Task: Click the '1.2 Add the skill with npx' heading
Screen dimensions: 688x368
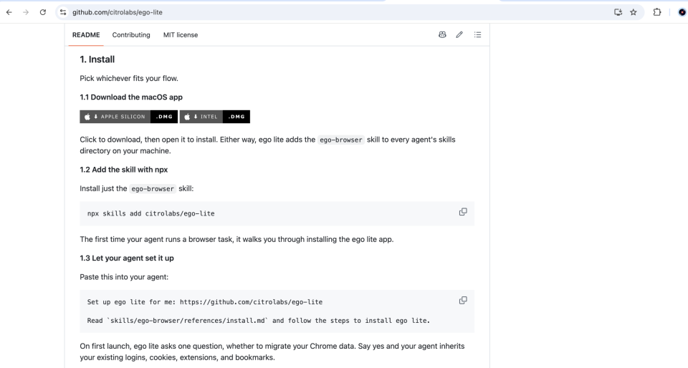Action: pyautogui.click(x=124, y=170)
